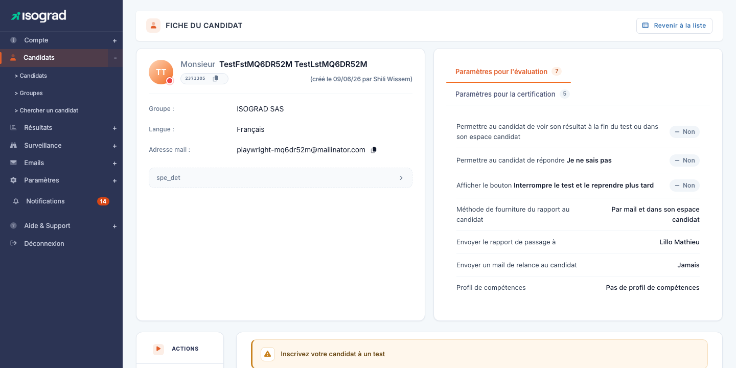Click the Résultats list icon
Image resolution: width=736 pixels, height=368 pixels.
[x=13, y=127]
